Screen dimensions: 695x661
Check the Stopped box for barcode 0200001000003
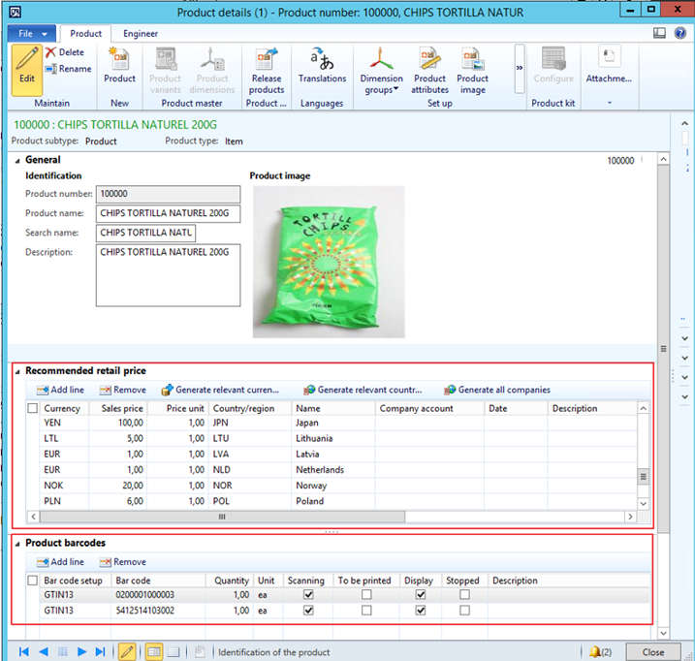point(465,595)
